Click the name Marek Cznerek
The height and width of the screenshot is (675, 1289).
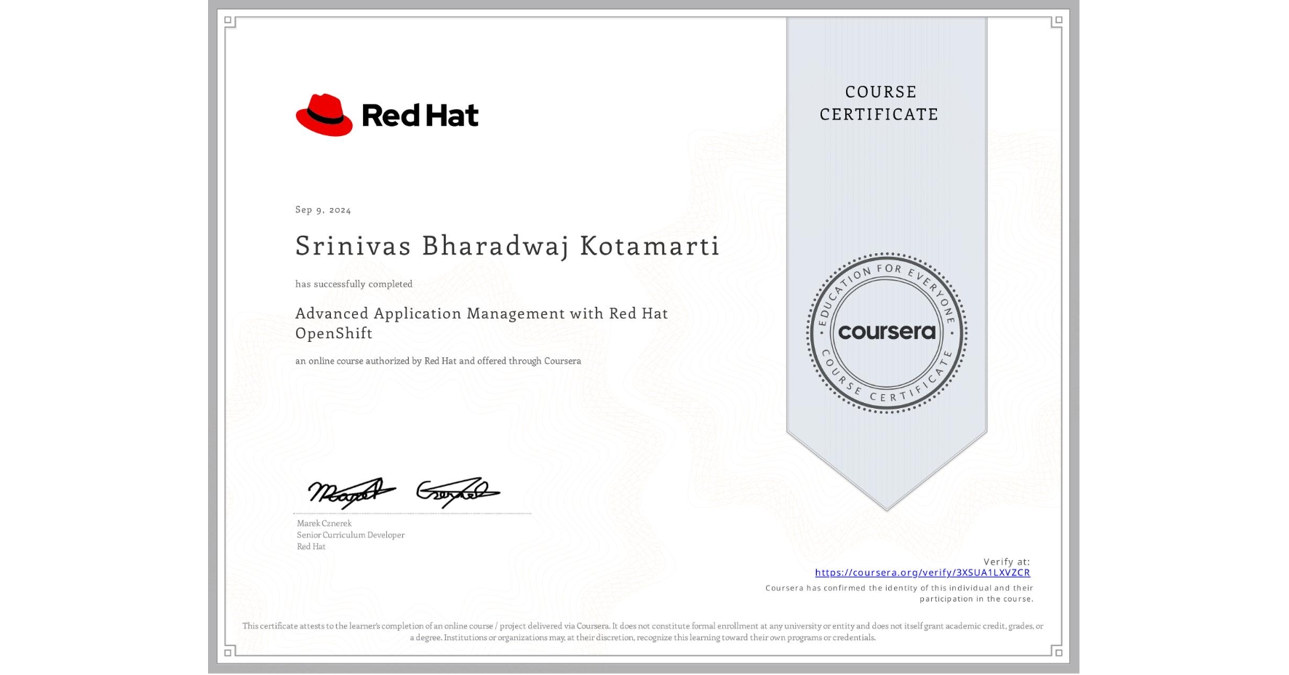324,523
